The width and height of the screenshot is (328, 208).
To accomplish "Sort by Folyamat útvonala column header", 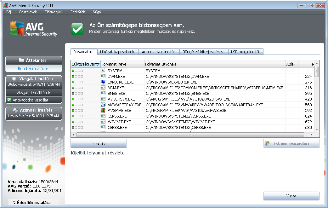I will coord(215,64).
